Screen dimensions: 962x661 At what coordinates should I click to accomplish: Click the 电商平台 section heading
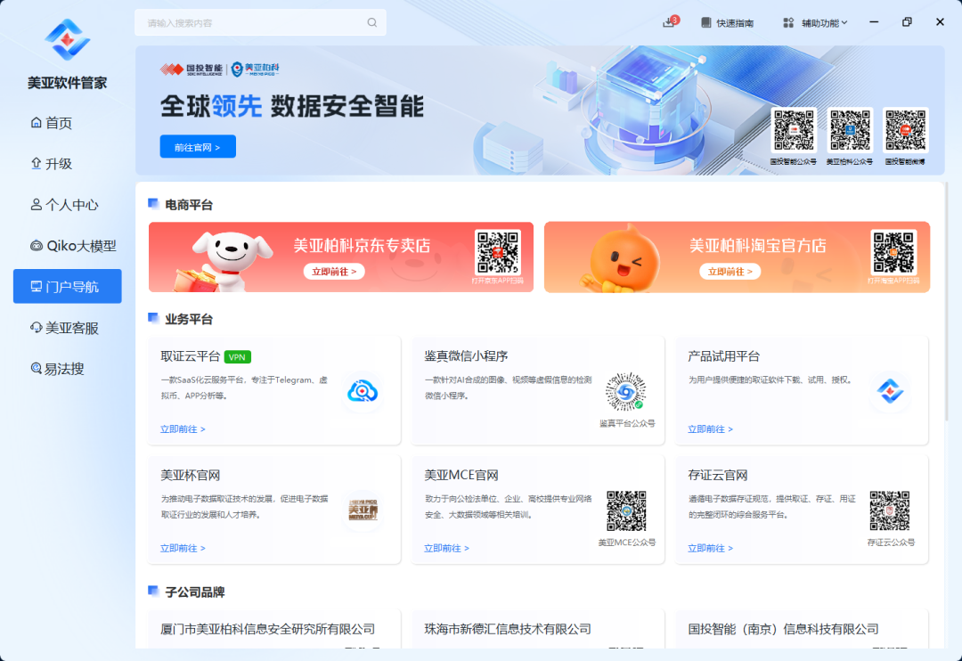pos(188,205)
